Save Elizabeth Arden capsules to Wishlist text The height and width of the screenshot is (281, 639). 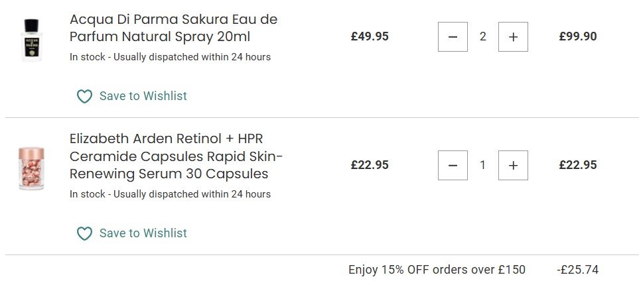coord(143,233)
